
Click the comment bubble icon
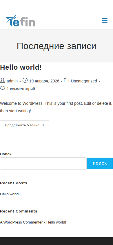[x=3, y=89]
